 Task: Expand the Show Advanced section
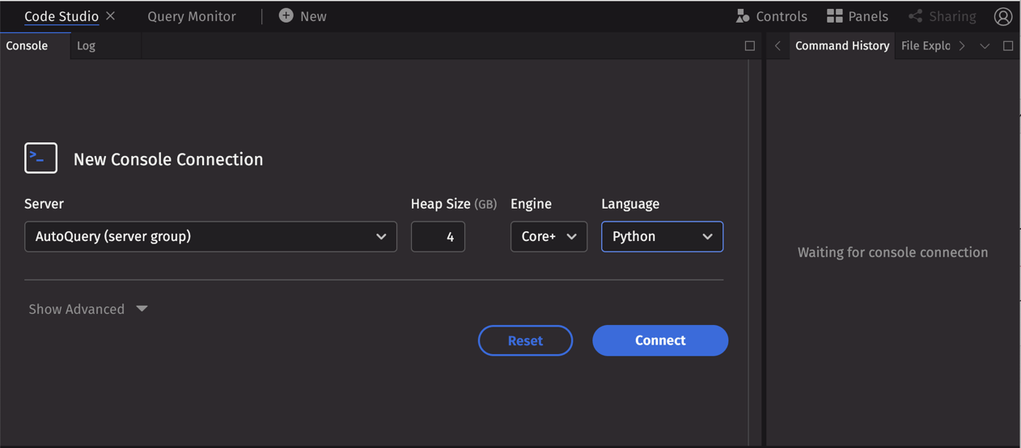[88, 309]
